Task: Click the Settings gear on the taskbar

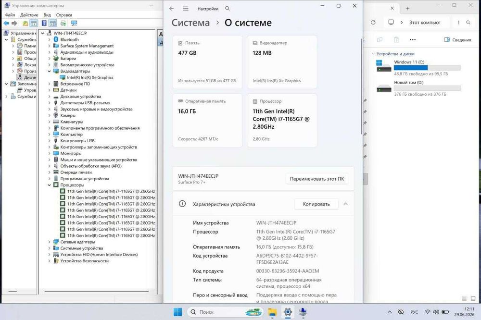Action: click(x=288, y=312)
